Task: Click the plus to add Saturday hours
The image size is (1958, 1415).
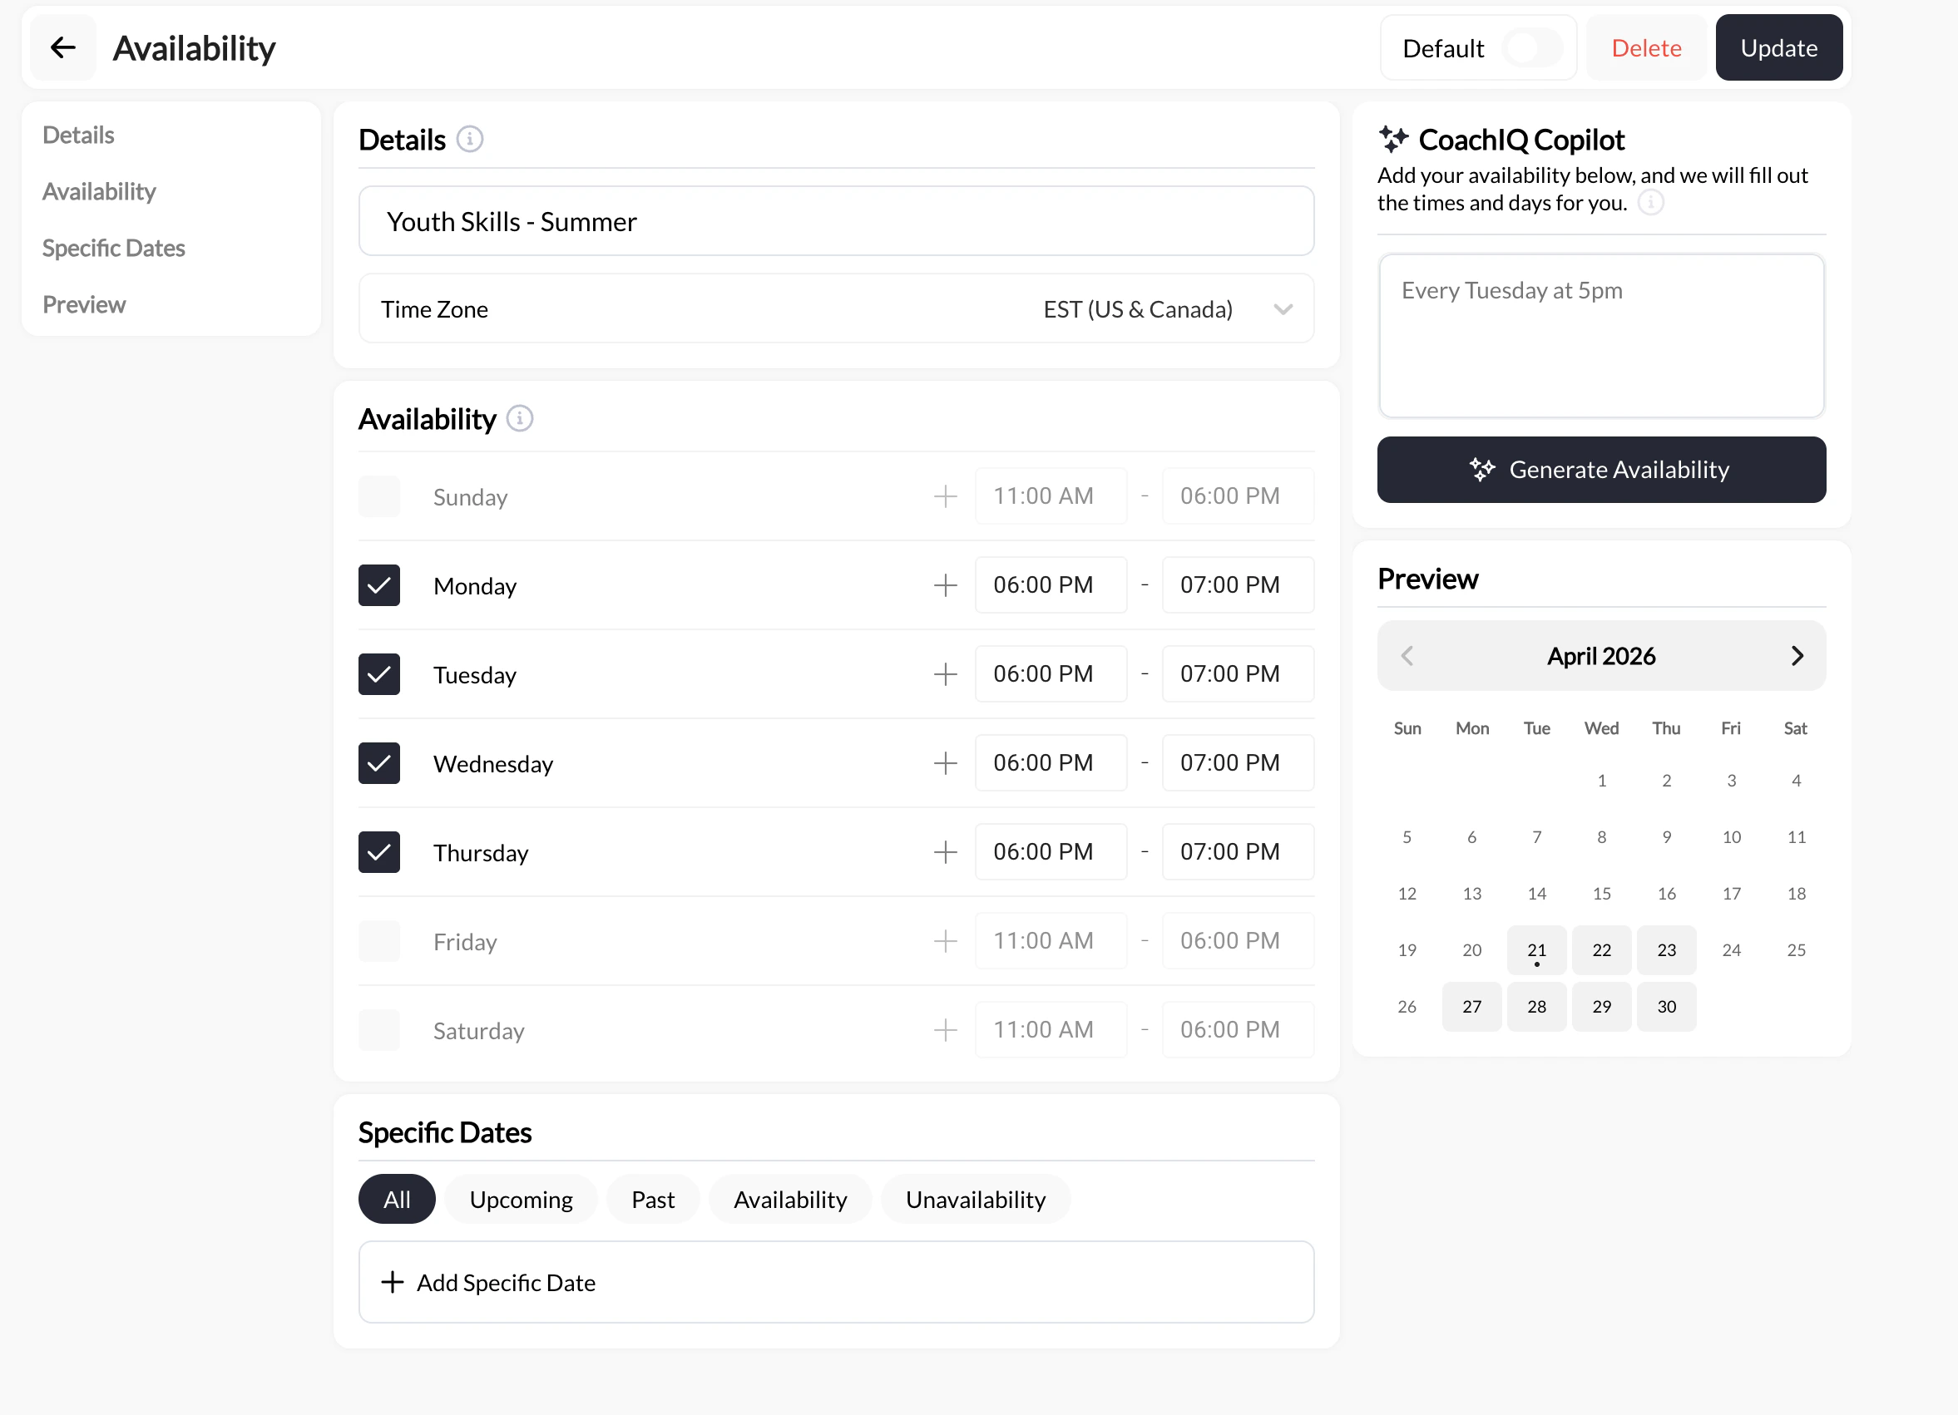Action: (946, 1029)
